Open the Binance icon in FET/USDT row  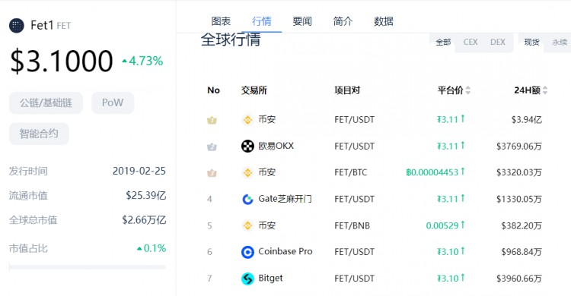[x=247, y=120]
